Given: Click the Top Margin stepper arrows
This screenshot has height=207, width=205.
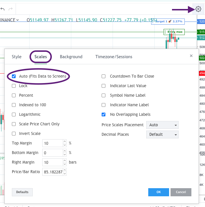Looking at the screenshot, I should 65,143.
